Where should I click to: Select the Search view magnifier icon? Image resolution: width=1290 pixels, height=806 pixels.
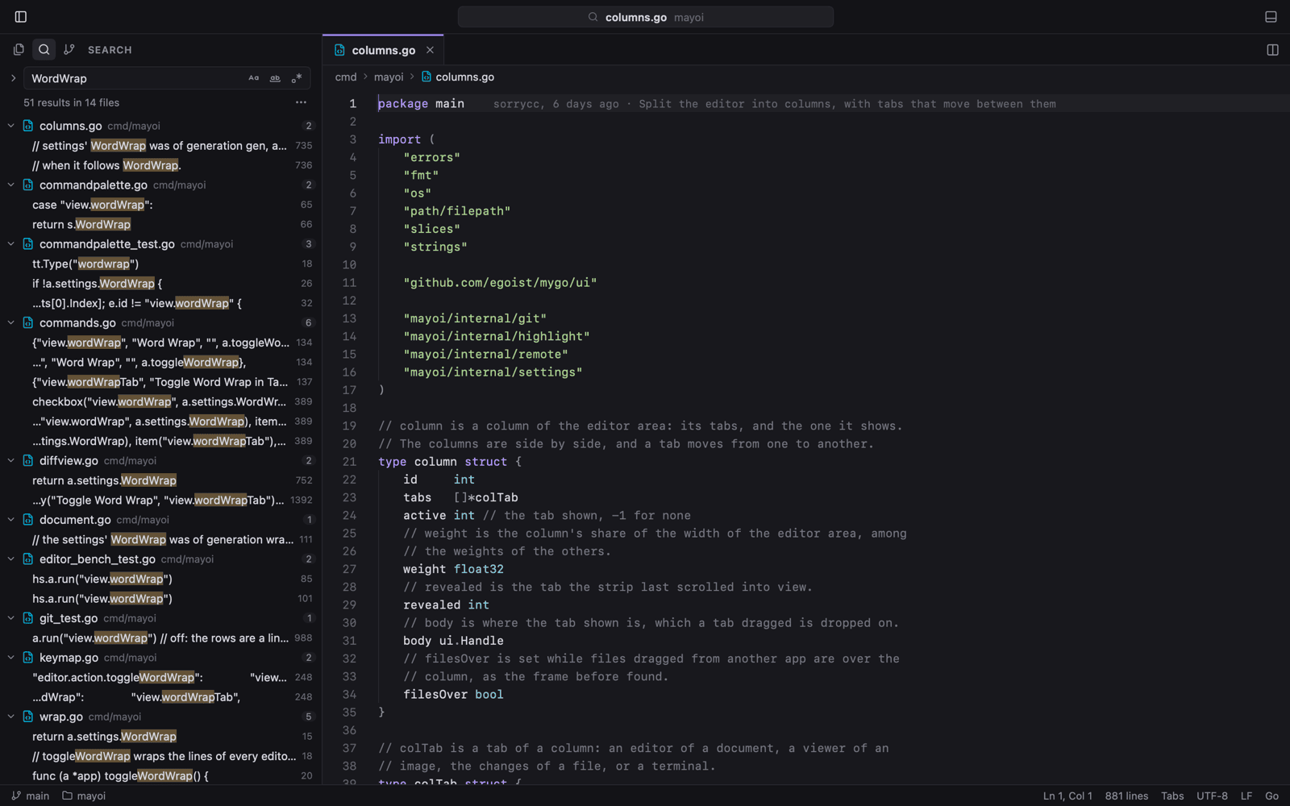click(x=44, y=50)
